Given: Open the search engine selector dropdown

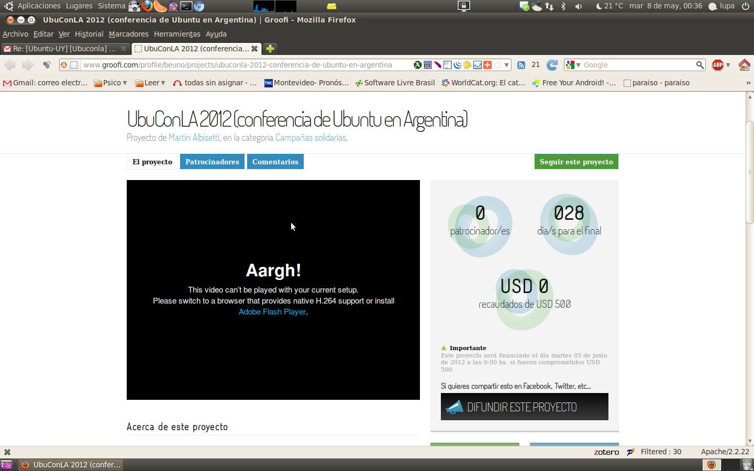Looking at the screenshot, I should tap(578, 65).
